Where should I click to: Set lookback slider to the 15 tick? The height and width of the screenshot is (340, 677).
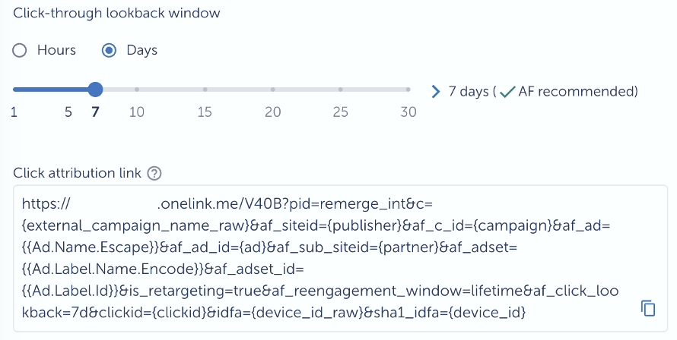point(205,90)
